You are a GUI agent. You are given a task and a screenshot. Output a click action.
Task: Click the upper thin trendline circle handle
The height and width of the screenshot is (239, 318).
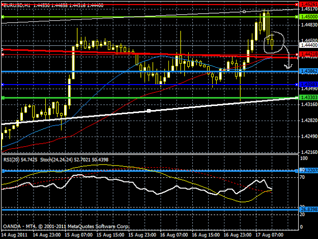pyautogui.click(x=244, y=12)
